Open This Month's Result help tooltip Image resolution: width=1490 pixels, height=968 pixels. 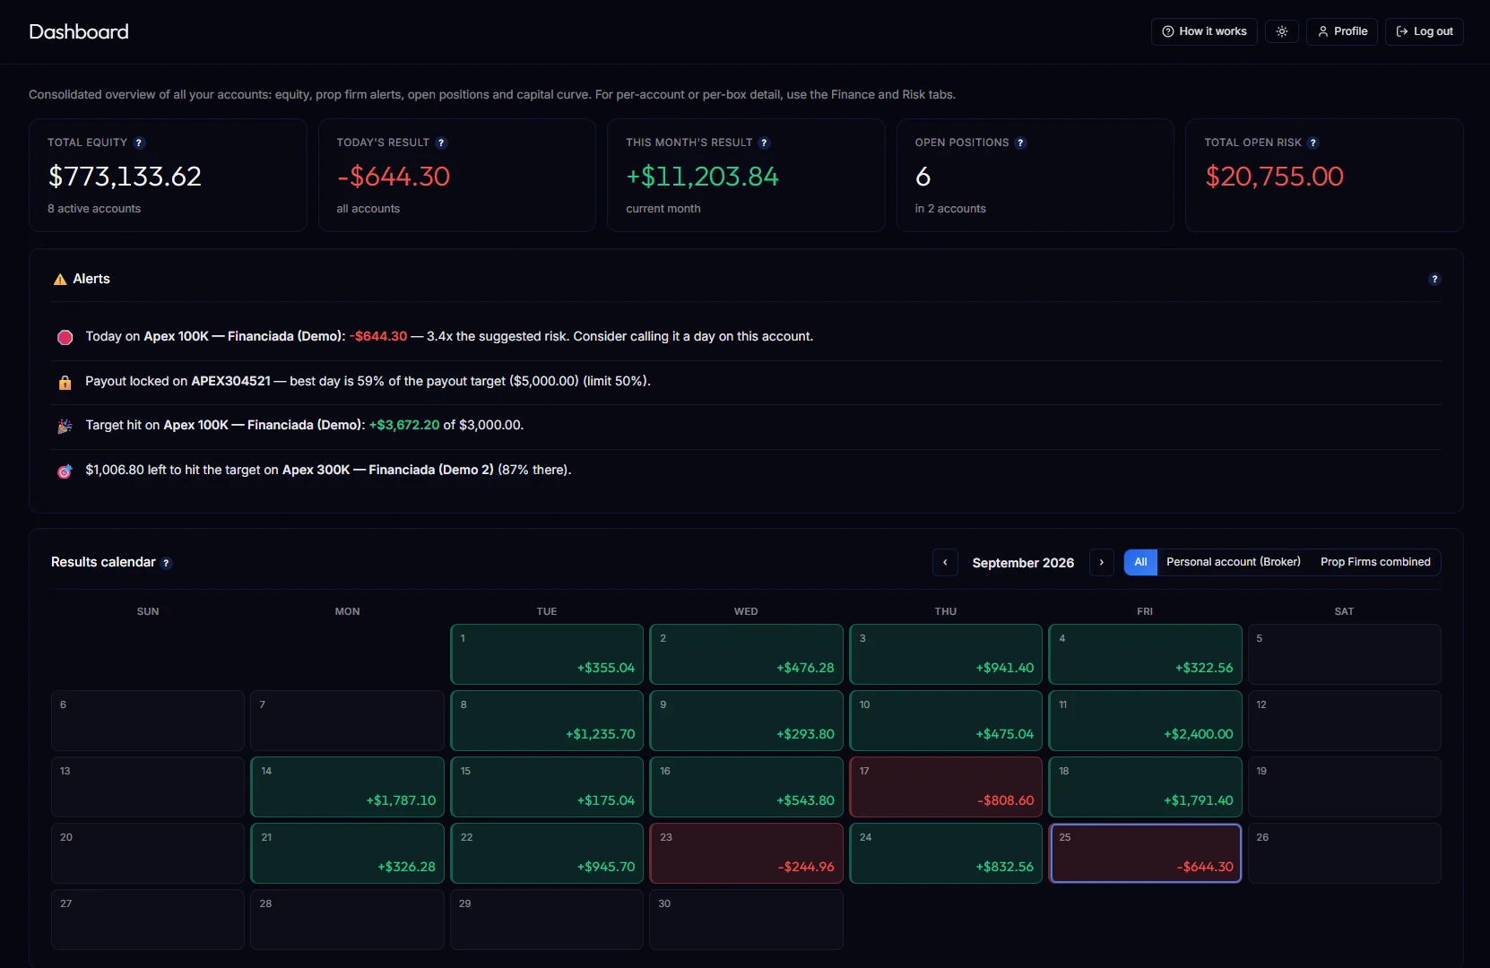coord(764,143)
